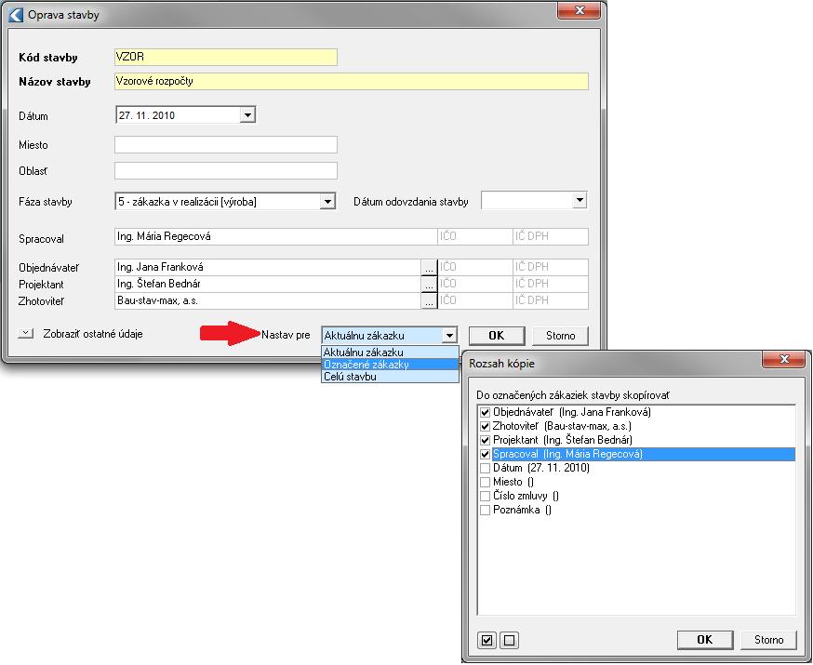The height and width of the screenshot is (665, 813).
Task: Click Storno in Oprava stavby window
Action: coord(561,336)
